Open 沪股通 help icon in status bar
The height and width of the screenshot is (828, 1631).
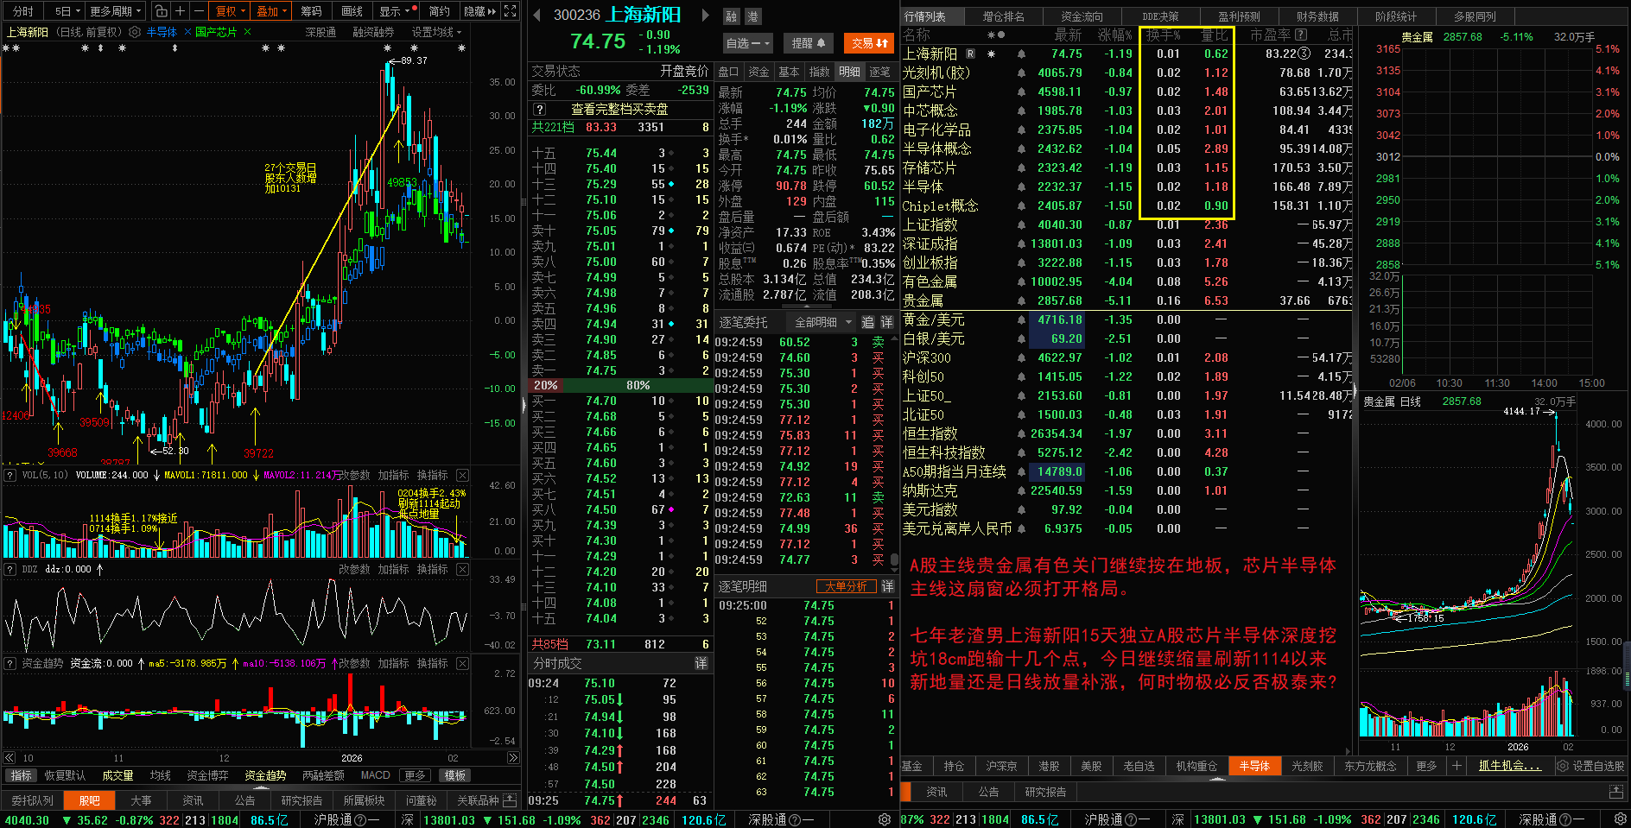[360, 819]
